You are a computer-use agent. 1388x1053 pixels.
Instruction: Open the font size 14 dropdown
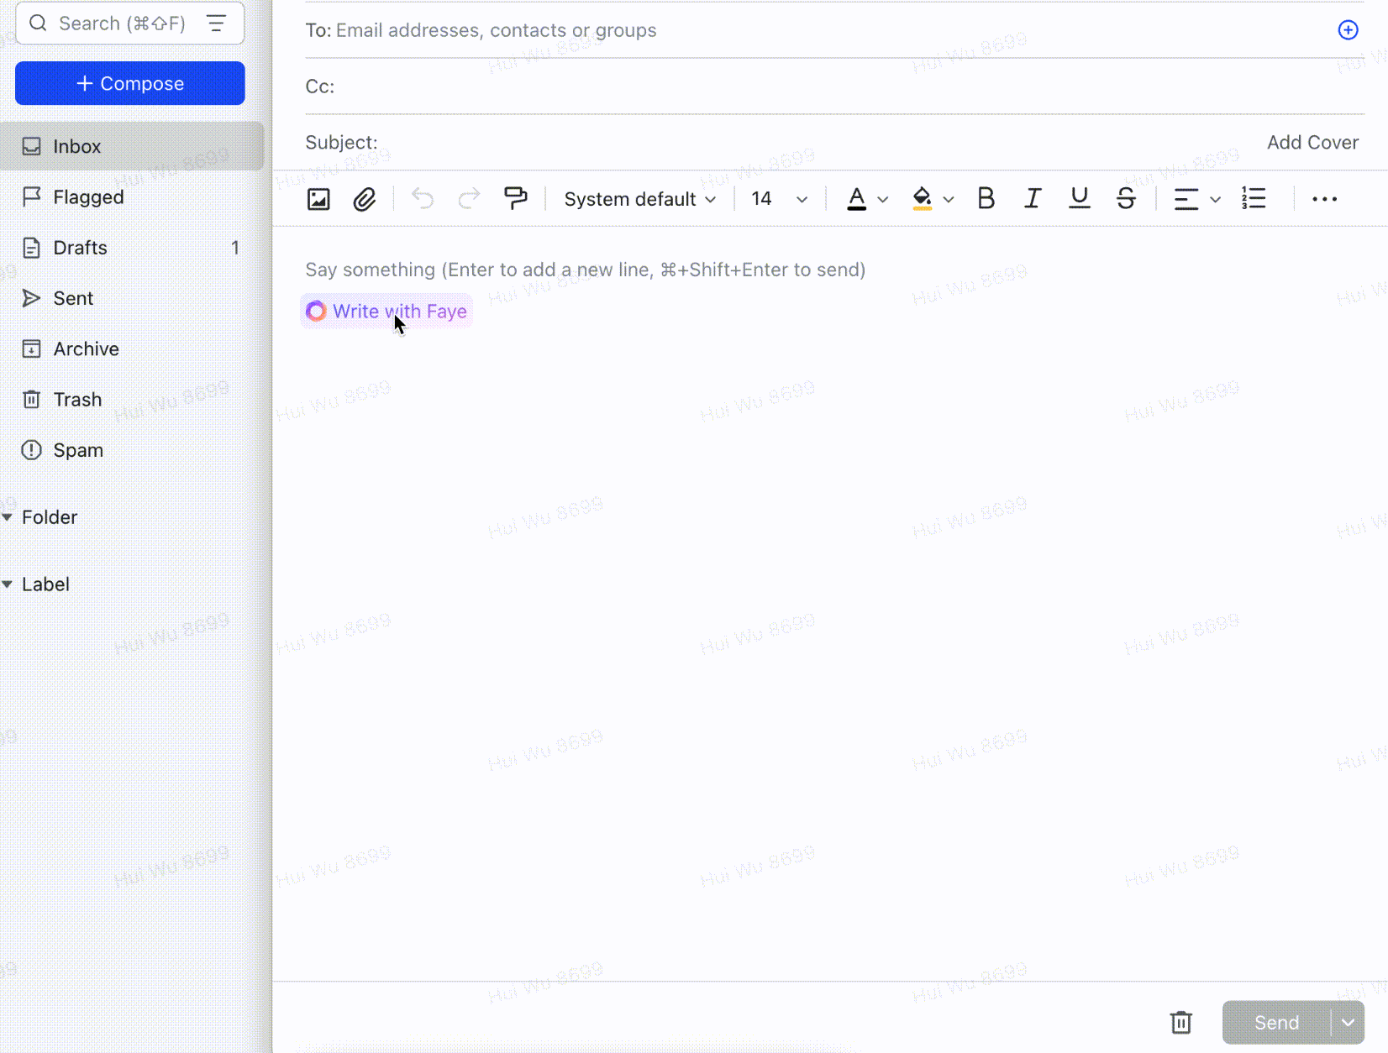click(x=779, y=199)
